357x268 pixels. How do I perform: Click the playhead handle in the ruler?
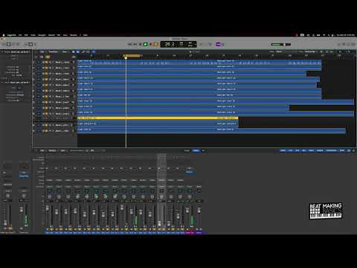click(126, 57)
